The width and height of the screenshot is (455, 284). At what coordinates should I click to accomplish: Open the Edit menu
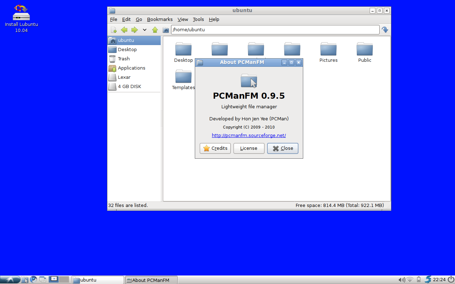pos(126,19)
